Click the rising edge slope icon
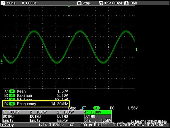This screenshot has width=170, height=128. tap(83, 108)
